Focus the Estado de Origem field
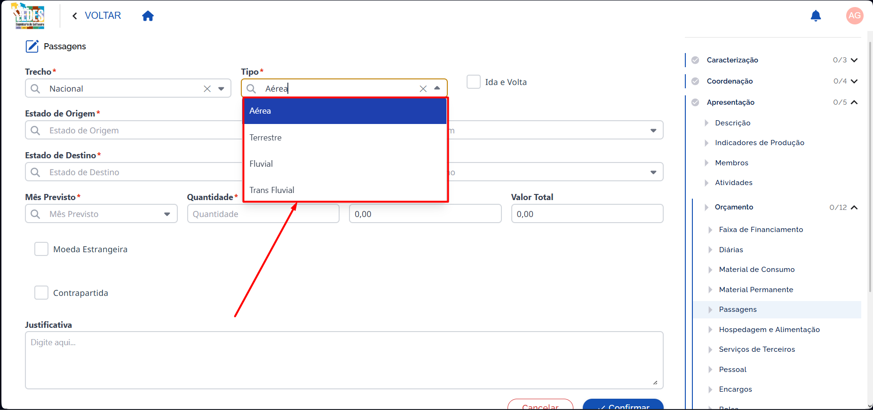The image size is (873, 410). coord(134,130)
